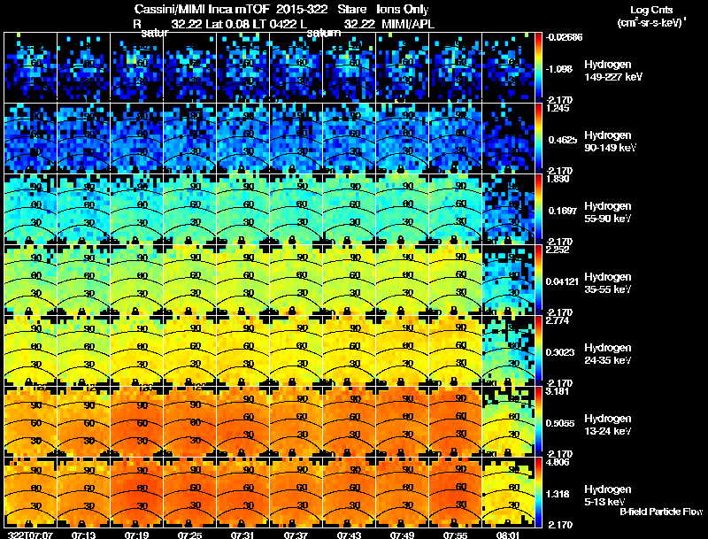Screen dimensions: 708x539
Task: Click the 90-149 keV Hydrogen color bar
Action: 540,138
